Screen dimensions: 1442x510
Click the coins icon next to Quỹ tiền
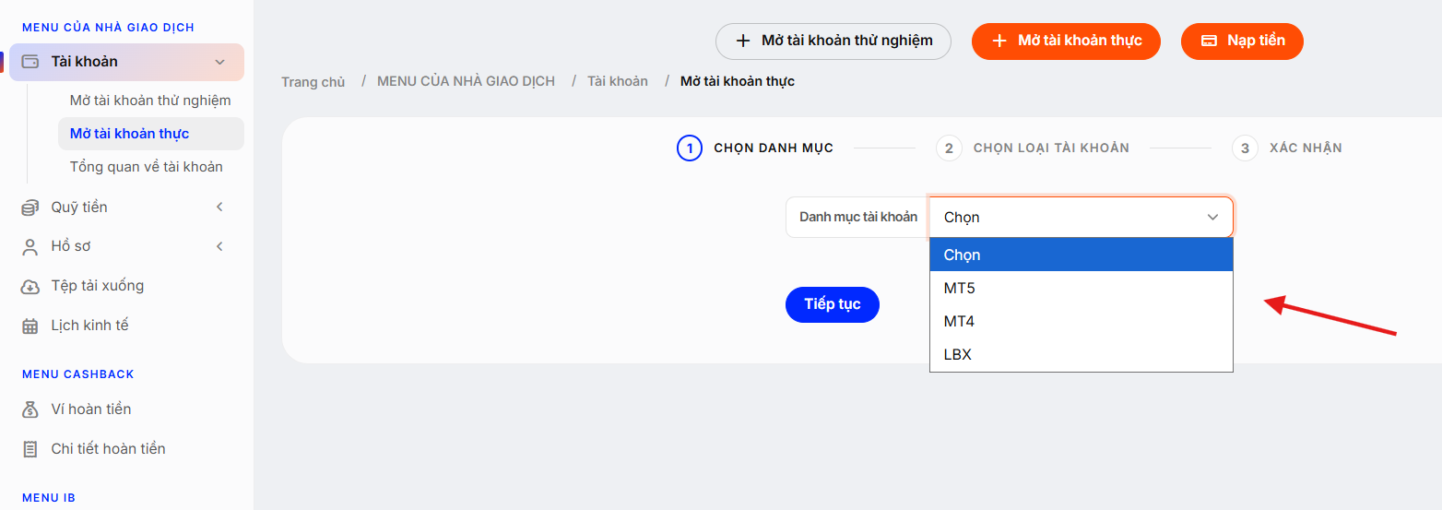click(x=30, y=208)
